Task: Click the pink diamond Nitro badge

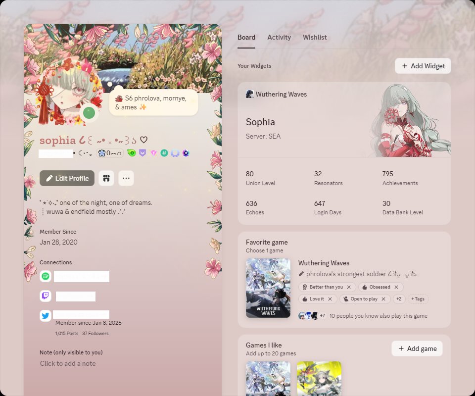Action: [153, 153]
